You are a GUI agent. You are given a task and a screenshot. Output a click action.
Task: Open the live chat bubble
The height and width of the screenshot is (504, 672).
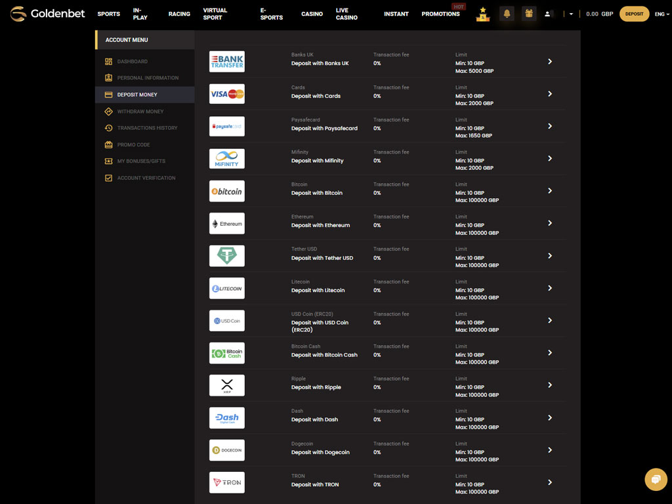point(656,479)
